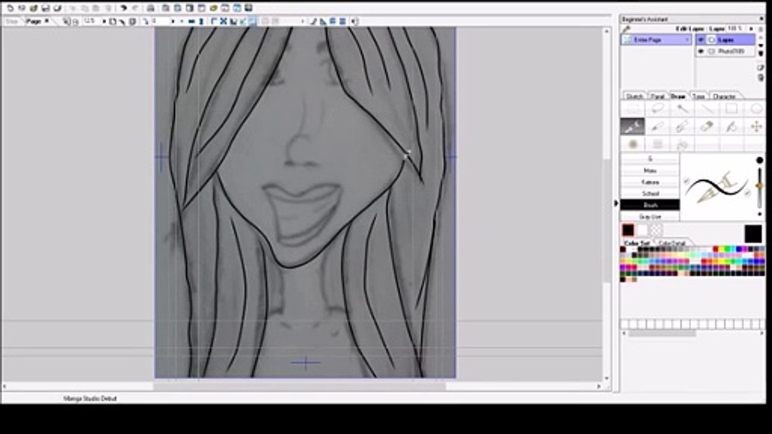Open the Entire Page dropdown

(x=656, y=40)
